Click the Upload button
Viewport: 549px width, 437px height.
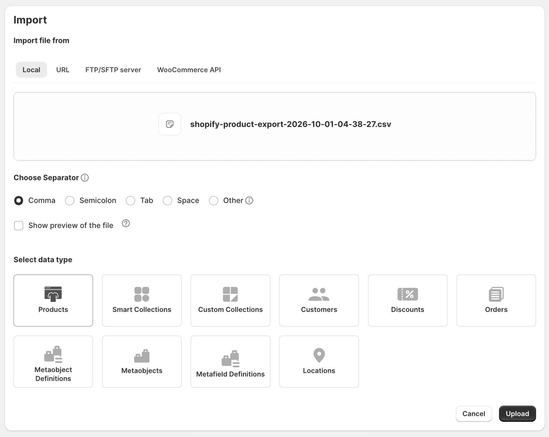point(517,414)
